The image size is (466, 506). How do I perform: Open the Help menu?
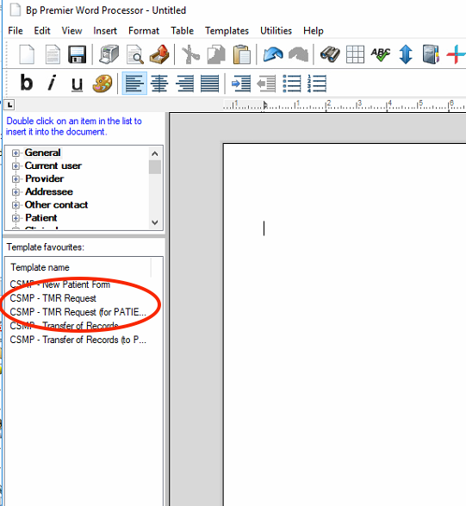click(314, 31)
